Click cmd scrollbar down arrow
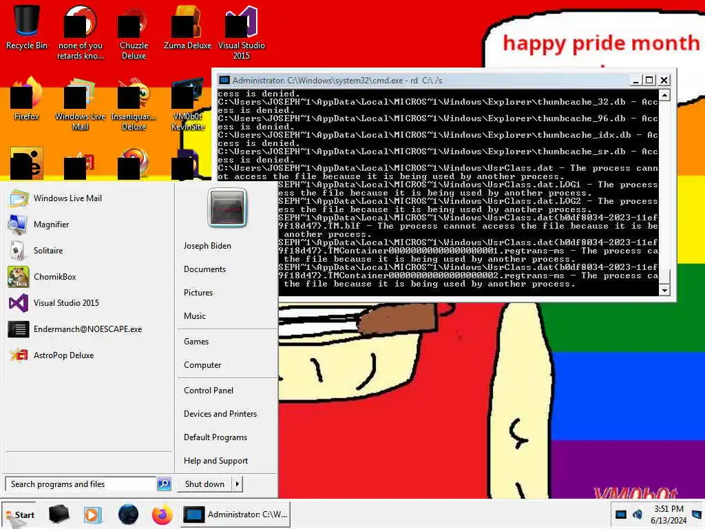The height and width of the screenshot is (529, 705). click(664, 290)
